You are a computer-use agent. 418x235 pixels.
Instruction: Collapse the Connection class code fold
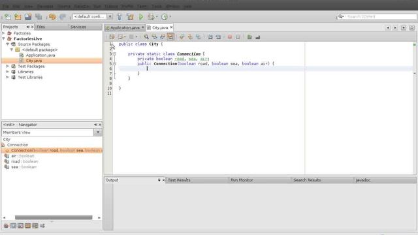pyautogui.click(x=115, y=54)
